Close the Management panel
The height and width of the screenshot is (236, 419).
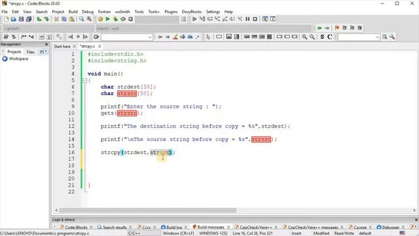46,45
